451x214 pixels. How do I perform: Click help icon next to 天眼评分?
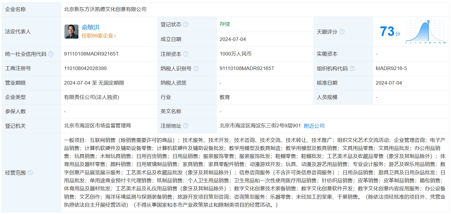coord(342,32)
